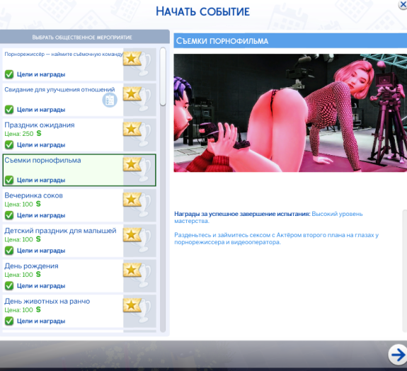This screenshot has height=371, width=407.
Task: Click the Высокий уровень мастерства reward text
Action: click(x=268, y=217)
